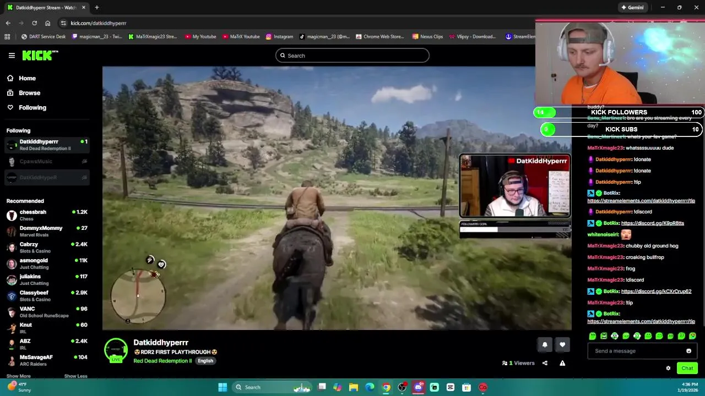Image resolution: width=705 pixels, height=396 pixels.
Task: Open a new browser tab
Action: click(x=96, y=8)
